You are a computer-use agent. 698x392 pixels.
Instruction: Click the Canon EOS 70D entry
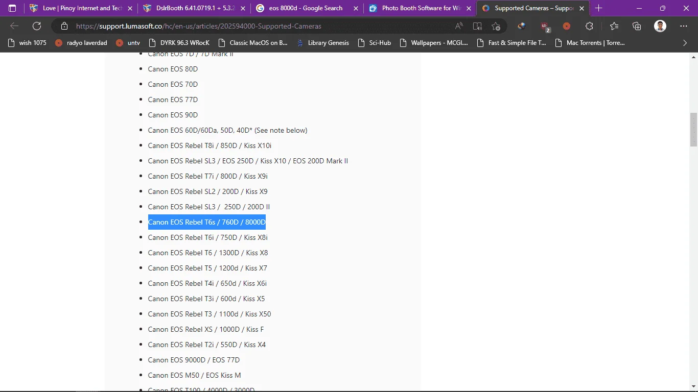(x=173, y=84)
